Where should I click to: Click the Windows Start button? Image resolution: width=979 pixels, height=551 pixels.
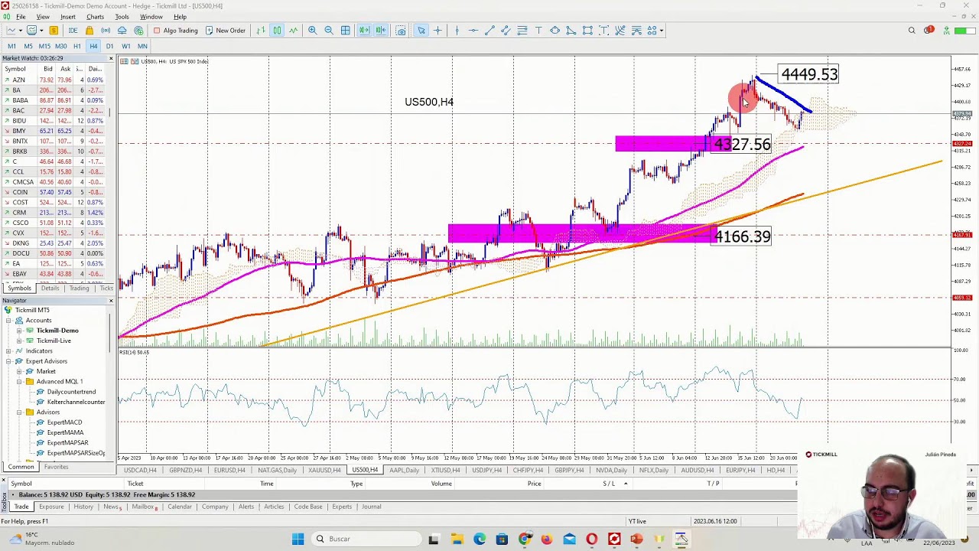[298, 539]
